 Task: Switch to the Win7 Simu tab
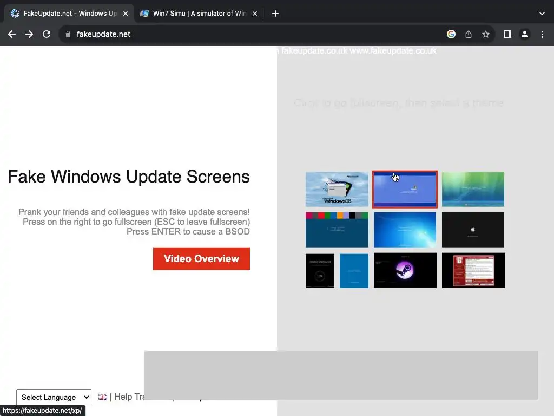[x=199, y=14]
